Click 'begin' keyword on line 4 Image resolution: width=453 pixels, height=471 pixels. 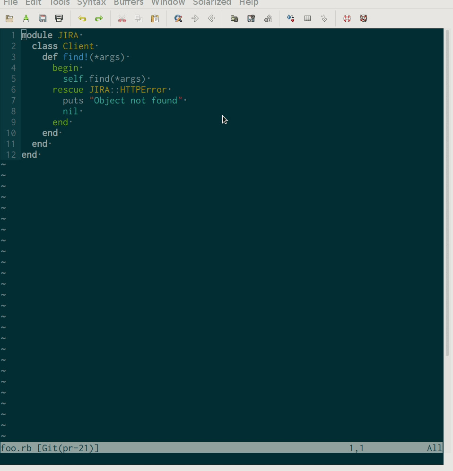coord(65,68)
